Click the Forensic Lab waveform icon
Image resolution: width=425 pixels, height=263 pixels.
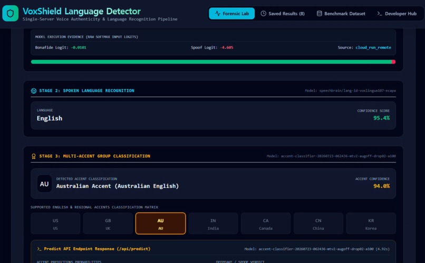pyautogui.click(x=218, y=13)
